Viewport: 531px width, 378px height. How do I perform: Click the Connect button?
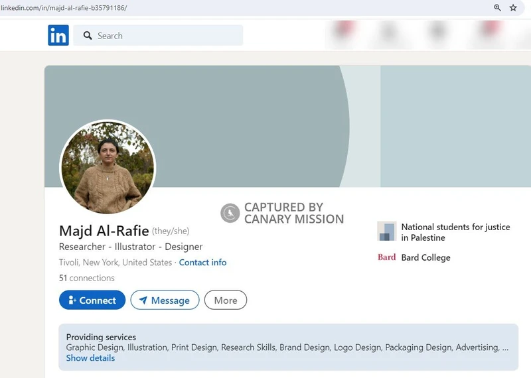92,300
